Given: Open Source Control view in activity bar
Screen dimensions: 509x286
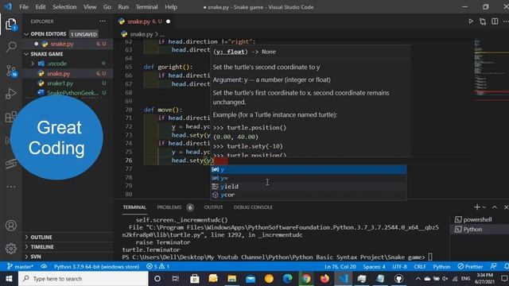Looking at the screenshot, I should (x=11, y=71).
